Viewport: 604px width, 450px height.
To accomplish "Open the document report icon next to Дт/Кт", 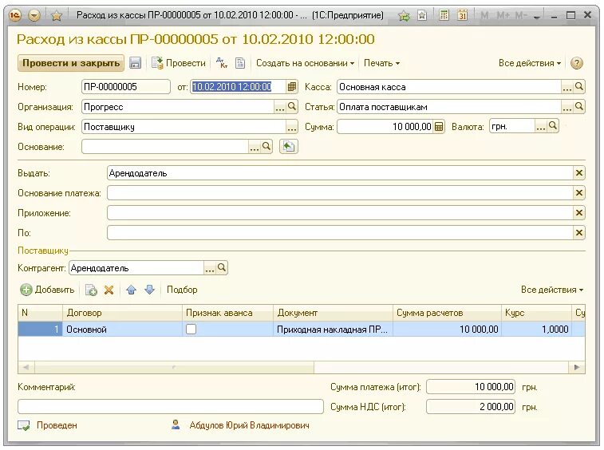I will [x=240, y=63].
